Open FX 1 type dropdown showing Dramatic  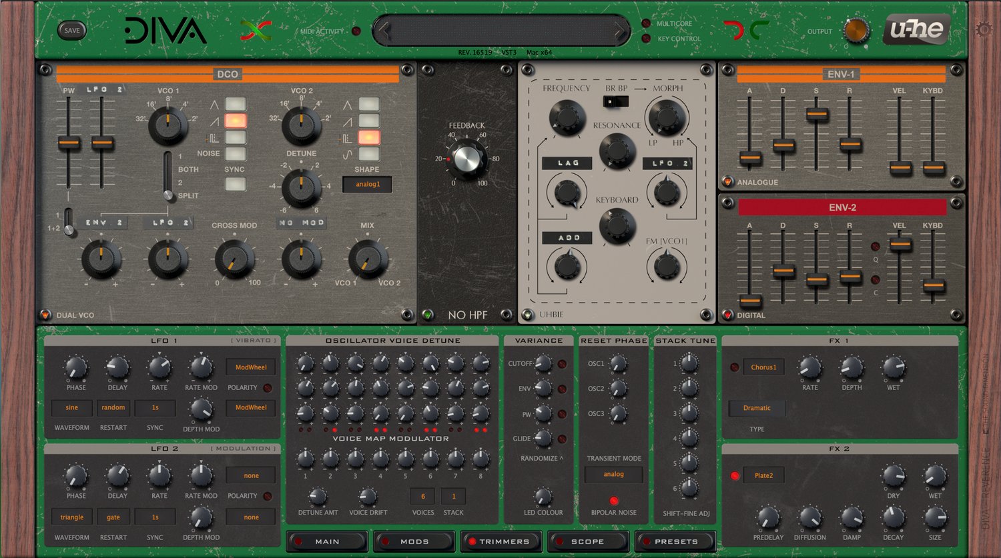(756, 408)
